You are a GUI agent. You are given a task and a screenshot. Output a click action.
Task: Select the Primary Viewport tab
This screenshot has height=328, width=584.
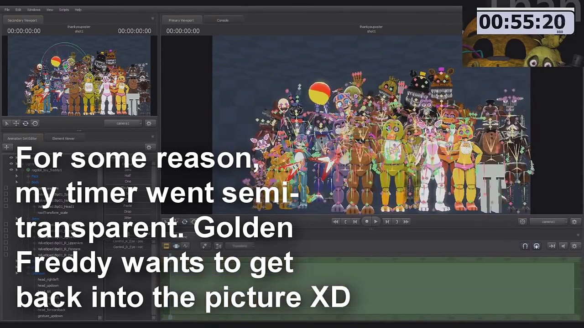point(181,20)
